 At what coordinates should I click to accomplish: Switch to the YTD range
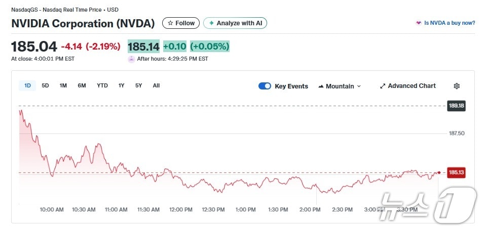(102, 85)
